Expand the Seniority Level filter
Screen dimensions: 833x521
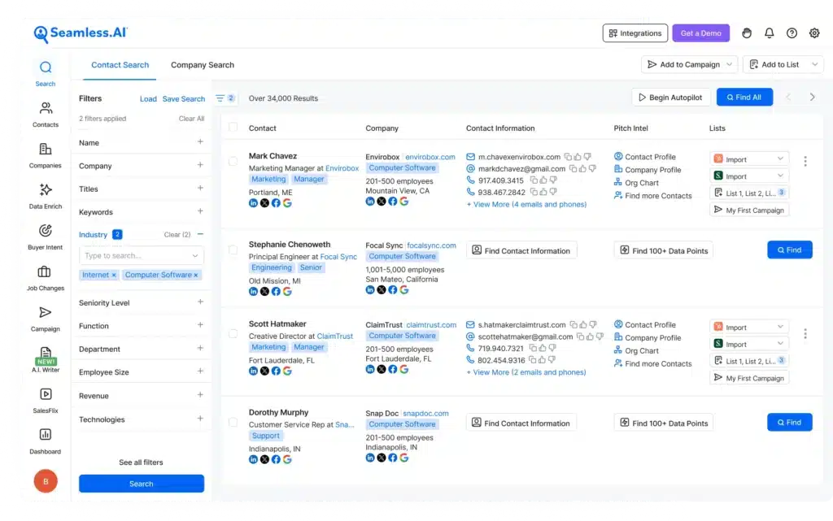pyautogui.click(x=142, y=302)
